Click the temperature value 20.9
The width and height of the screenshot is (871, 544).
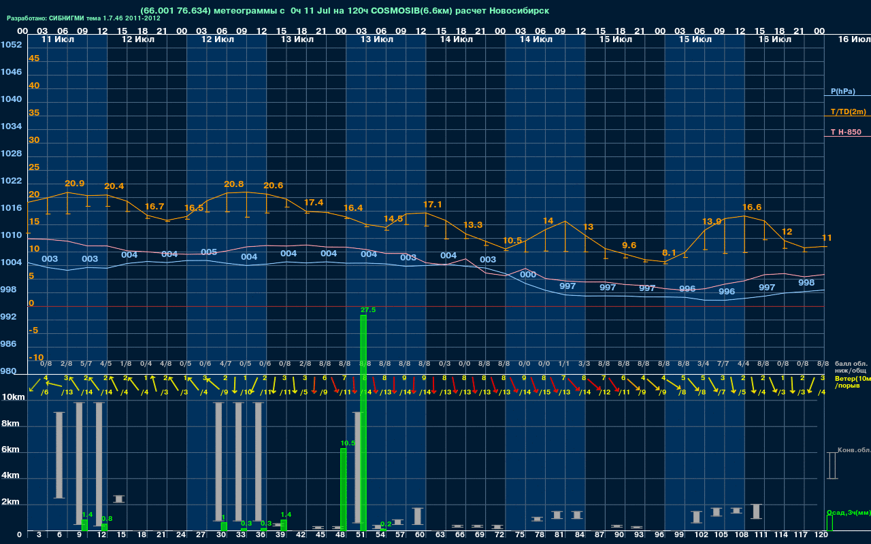pyautogui.click(x=75, y=184)
